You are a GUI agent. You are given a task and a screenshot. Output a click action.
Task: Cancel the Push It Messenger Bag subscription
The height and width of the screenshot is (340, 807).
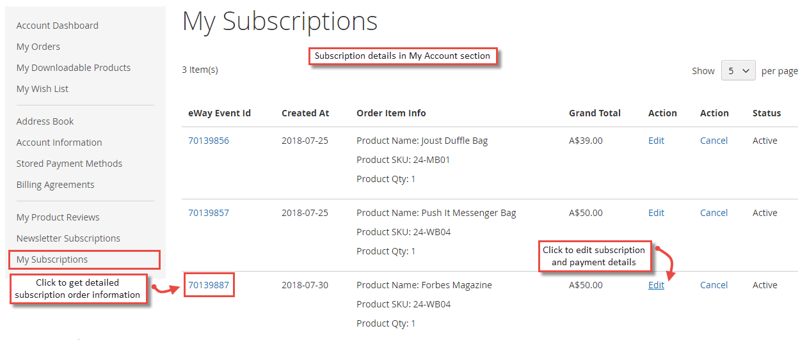point(714,213)
